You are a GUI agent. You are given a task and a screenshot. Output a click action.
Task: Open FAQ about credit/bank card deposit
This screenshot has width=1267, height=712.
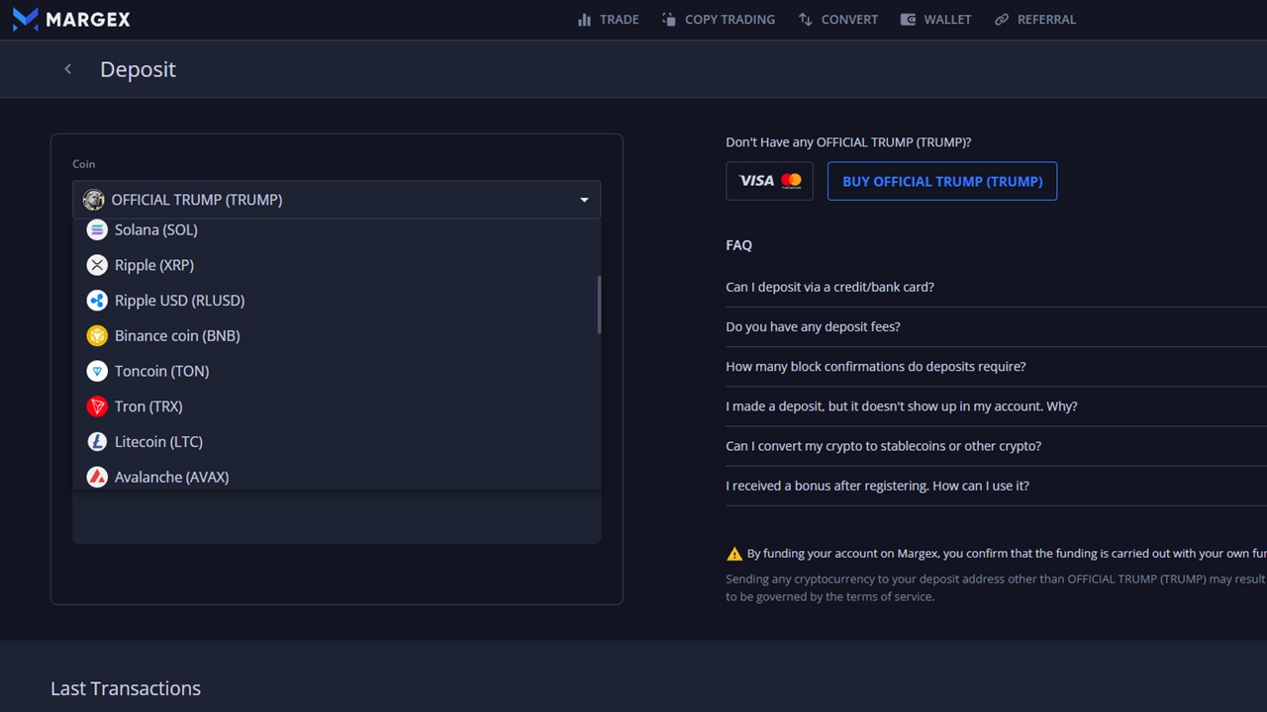tap(829, 287)
